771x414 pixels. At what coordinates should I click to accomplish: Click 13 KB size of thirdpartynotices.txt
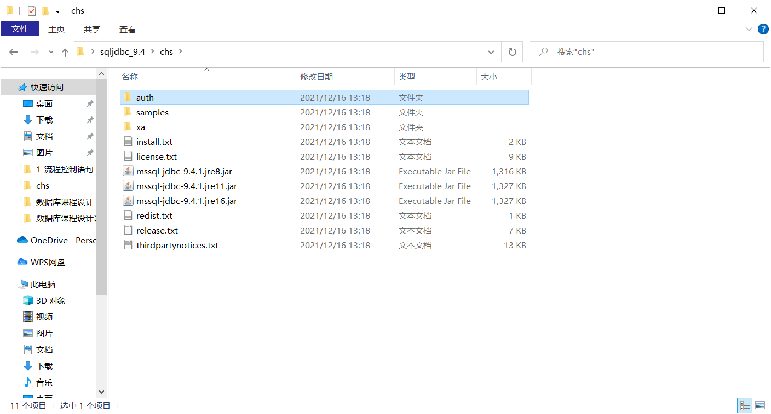tap(515, 245)
